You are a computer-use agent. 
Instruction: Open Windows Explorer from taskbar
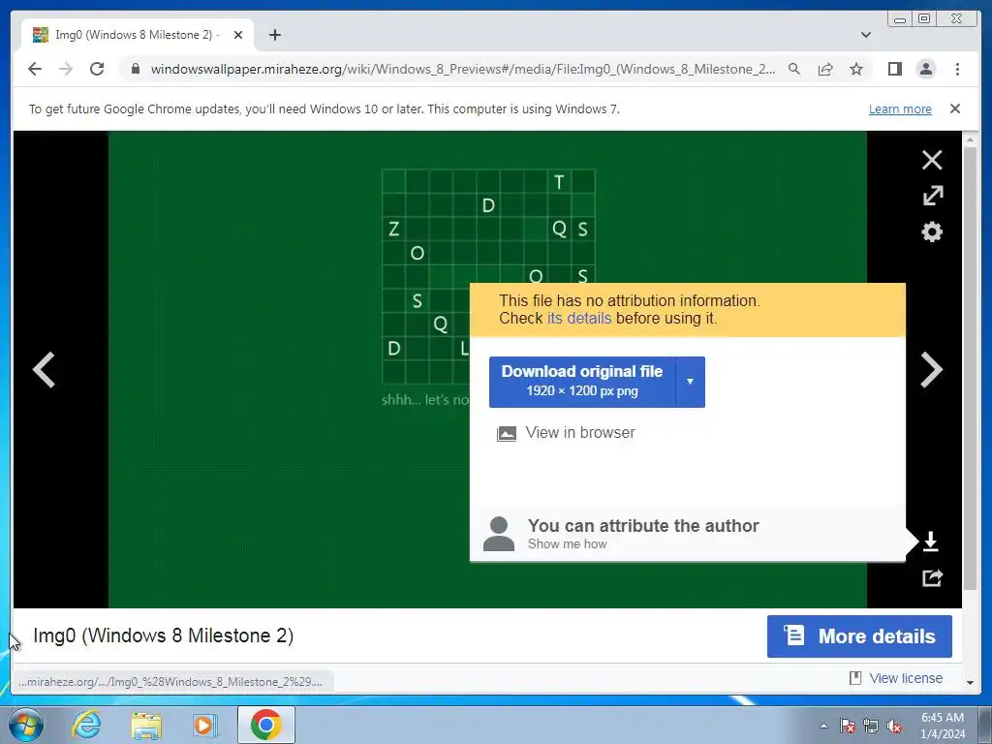pos(146,725)
